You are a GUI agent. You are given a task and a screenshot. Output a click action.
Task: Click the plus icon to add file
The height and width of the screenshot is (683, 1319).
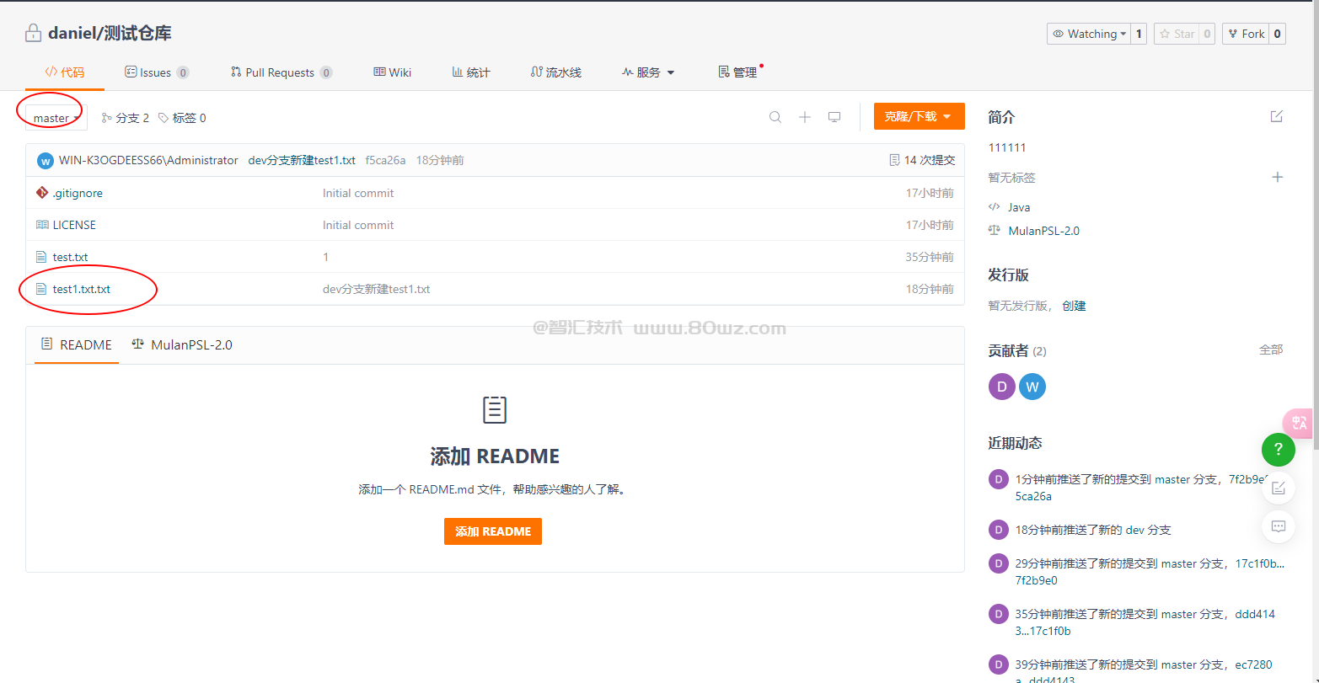(805, 117)
